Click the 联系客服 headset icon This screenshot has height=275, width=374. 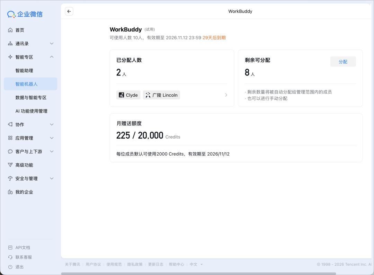(10, 257)
